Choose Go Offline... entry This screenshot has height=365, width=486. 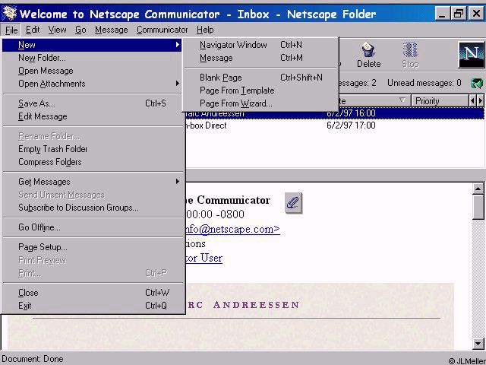(x=92, y=227)
